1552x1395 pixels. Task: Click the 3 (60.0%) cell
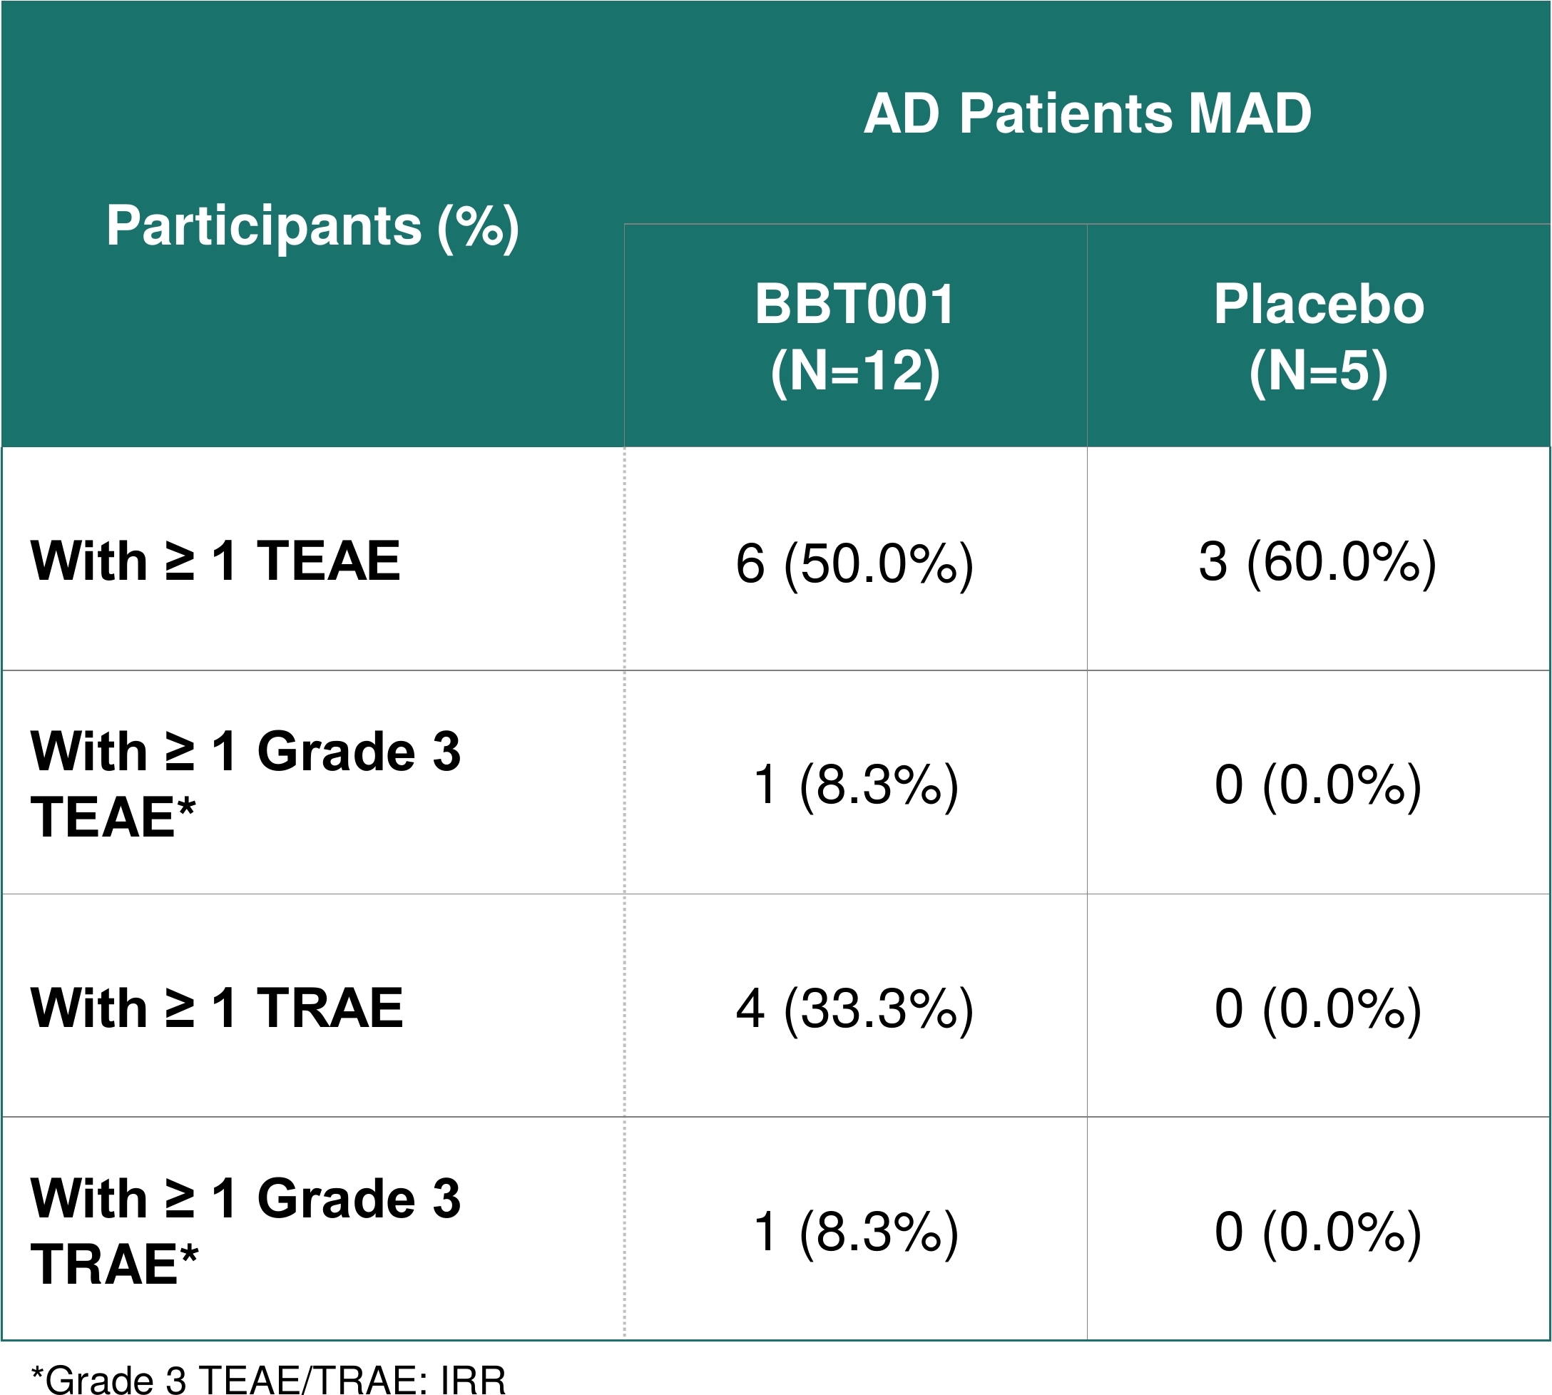[1318, 562]
